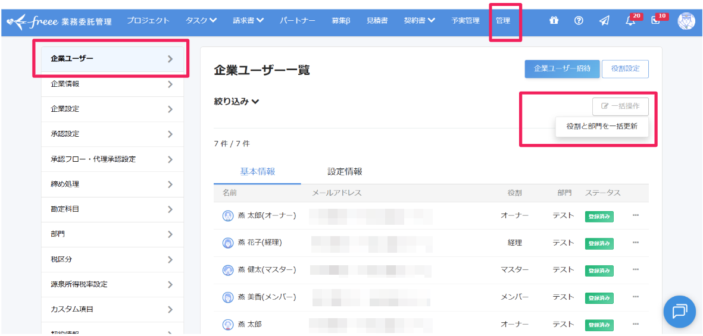Click the メールアドレス column header
The image size is (703, 336).
[x=337, y=193]
